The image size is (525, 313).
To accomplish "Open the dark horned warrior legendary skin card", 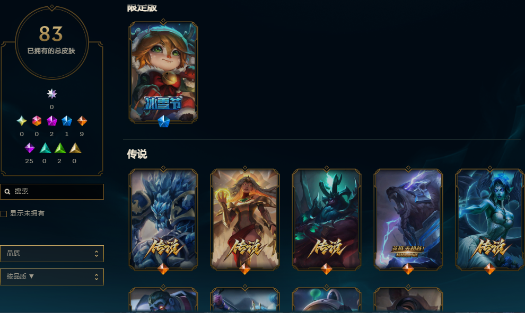I will point(327,220).
